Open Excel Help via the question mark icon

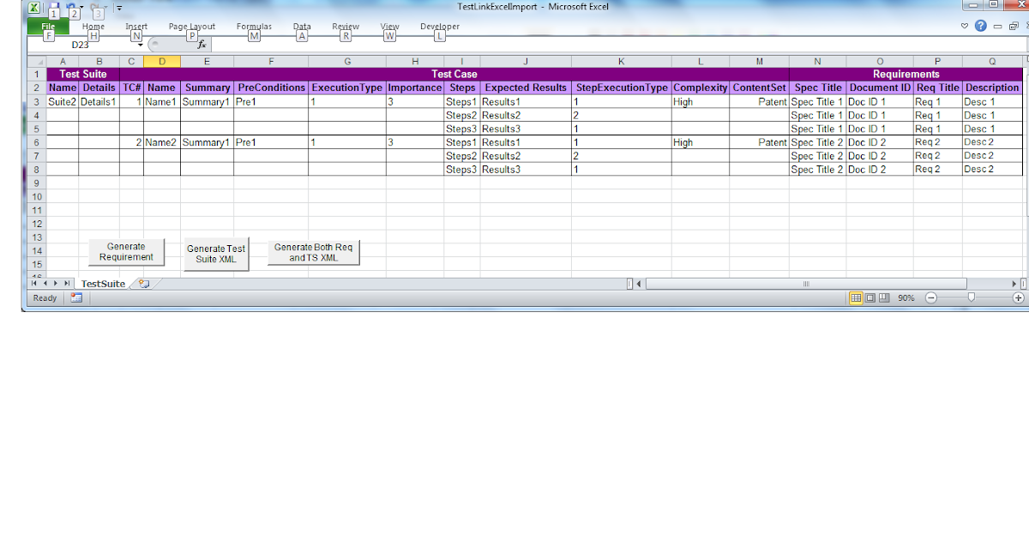(980, 25)
